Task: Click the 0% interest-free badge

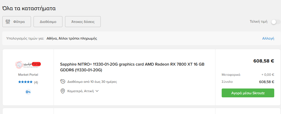Action: (28, 92)
